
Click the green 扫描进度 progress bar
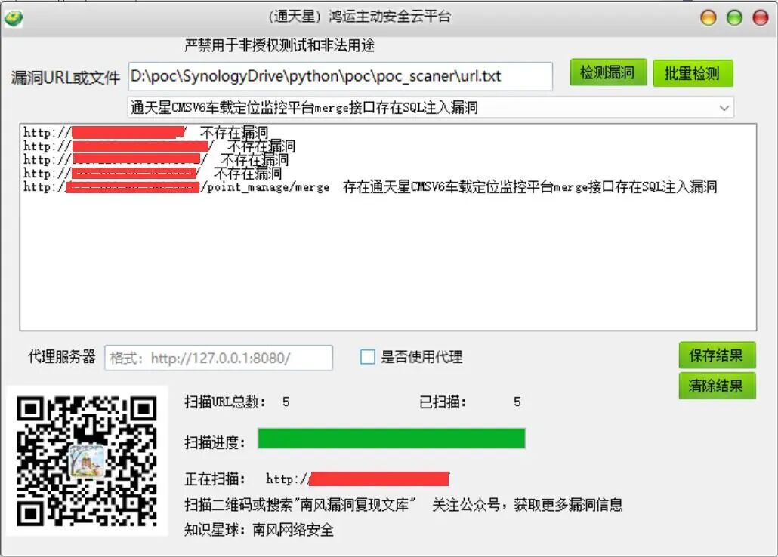pyautogui.click(x=391, y=439)
